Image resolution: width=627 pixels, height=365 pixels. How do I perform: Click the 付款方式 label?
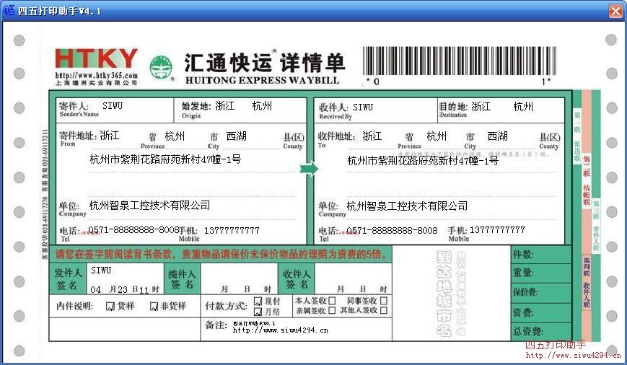(x=226, y=307)
